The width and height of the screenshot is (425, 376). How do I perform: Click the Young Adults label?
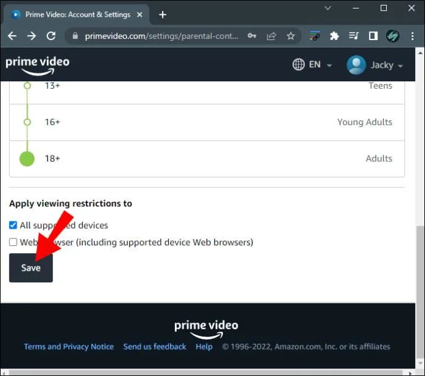[365, 122]
